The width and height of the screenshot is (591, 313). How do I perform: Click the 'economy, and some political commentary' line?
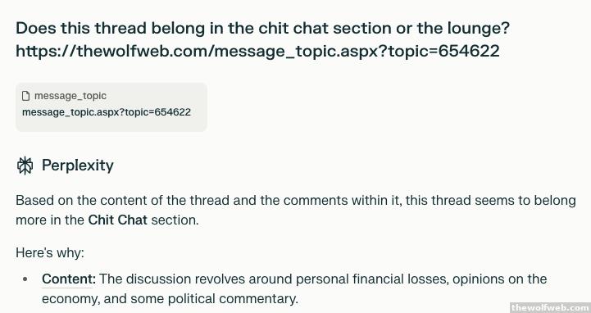point(170,299)
